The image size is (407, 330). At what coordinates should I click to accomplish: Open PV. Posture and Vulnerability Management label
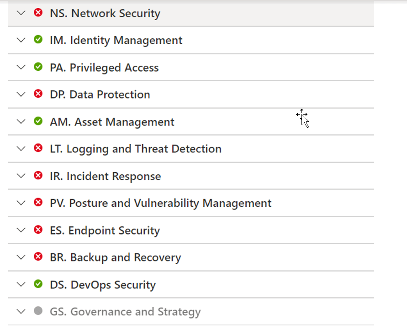160,203
